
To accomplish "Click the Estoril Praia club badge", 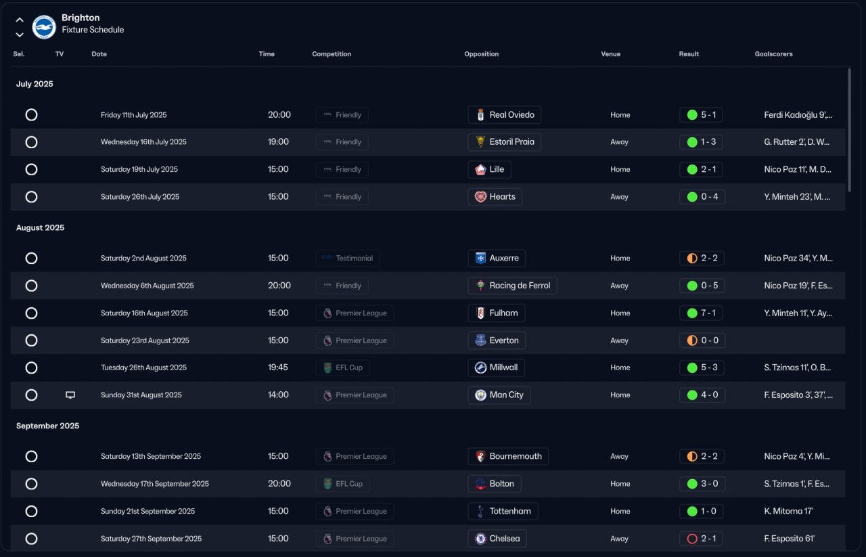I will 480,142.
